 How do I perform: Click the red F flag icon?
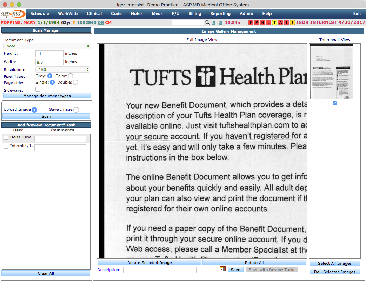pyautogui.click(x=251, y=22)
